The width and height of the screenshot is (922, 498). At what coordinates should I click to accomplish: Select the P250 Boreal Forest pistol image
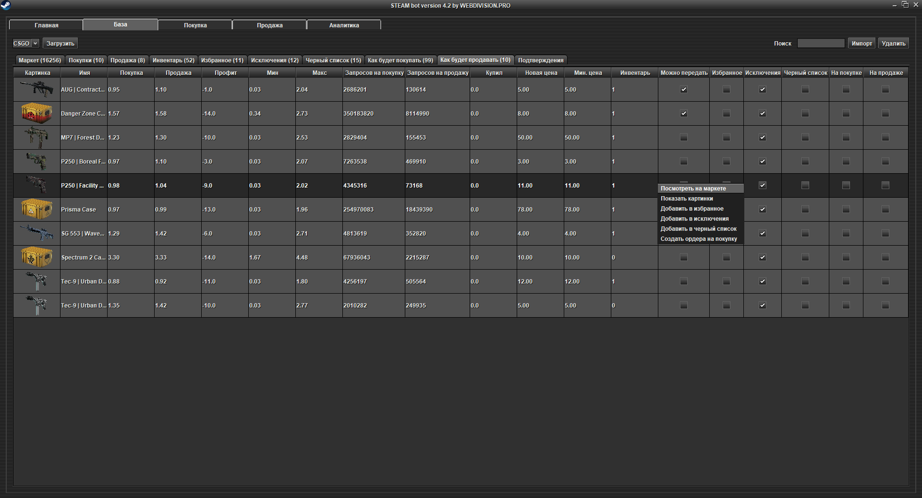(x=36, y=161)
